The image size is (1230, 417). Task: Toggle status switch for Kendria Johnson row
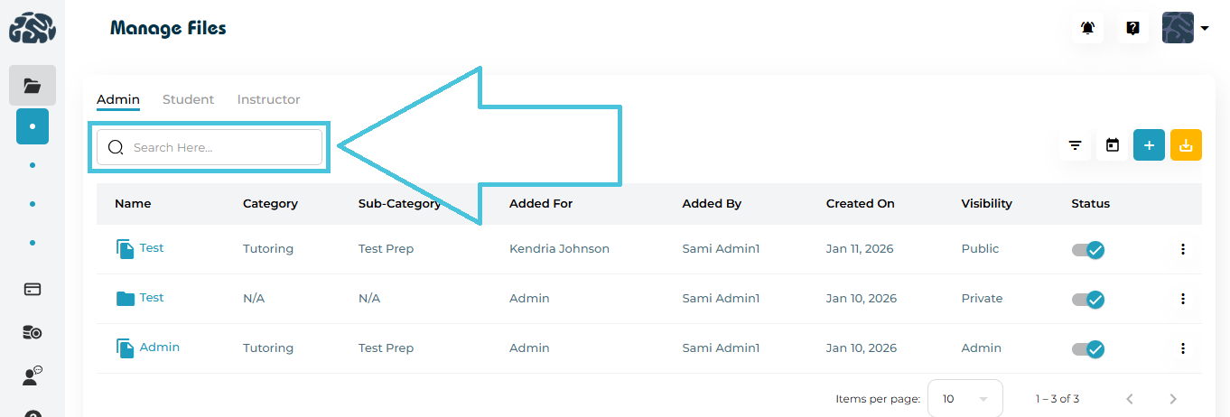tap(1088, 249)
